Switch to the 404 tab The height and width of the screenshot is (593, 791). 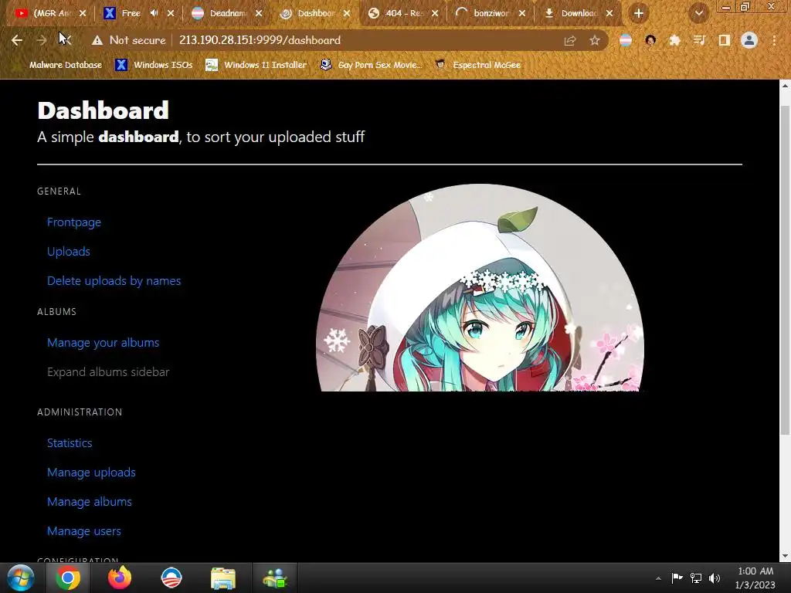tap(403, 13)
